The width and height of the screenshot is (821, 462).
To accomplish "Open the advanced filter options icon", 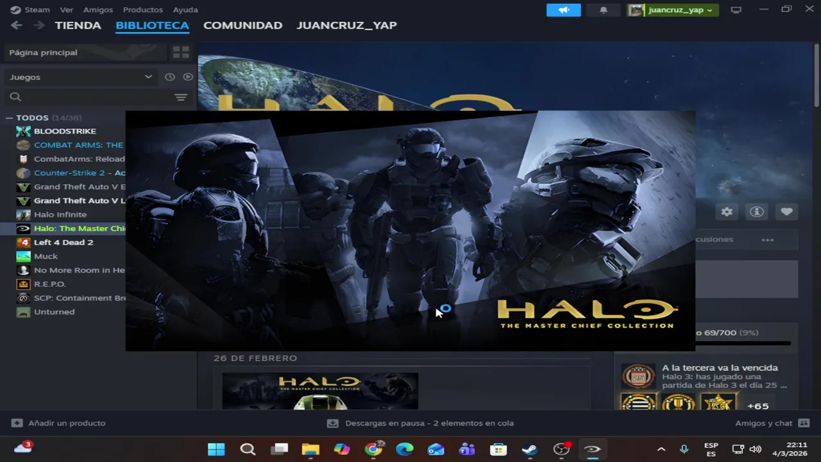I will pos(181,97).
